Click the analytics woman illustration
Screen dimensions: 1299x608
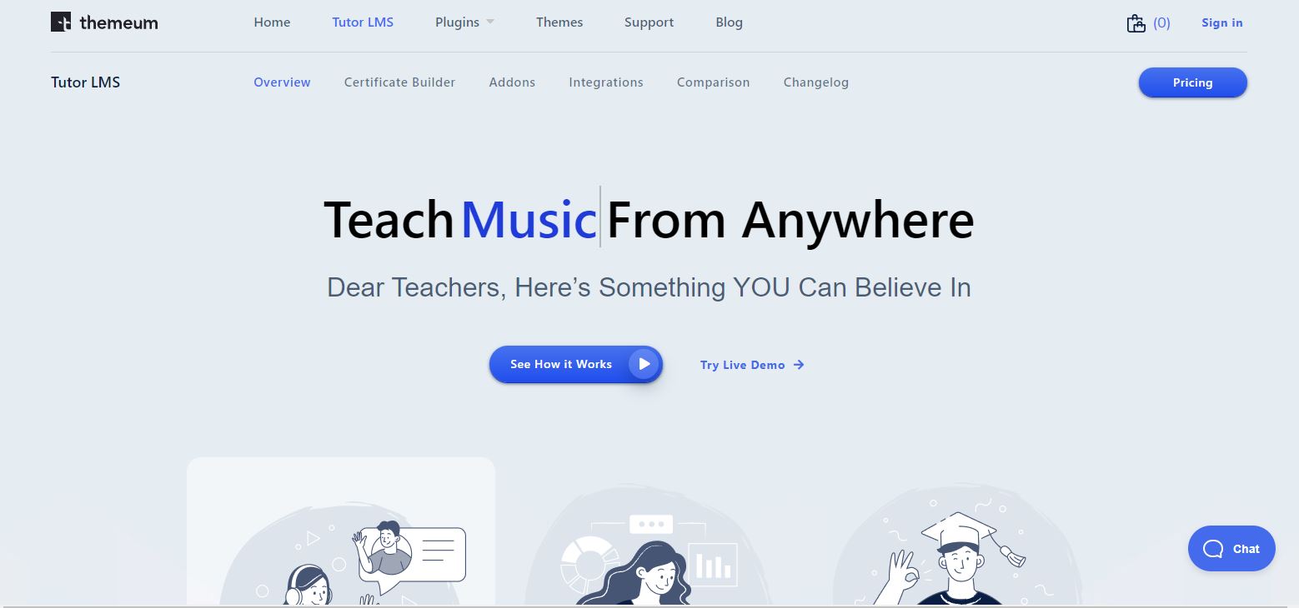pos(649,547)
